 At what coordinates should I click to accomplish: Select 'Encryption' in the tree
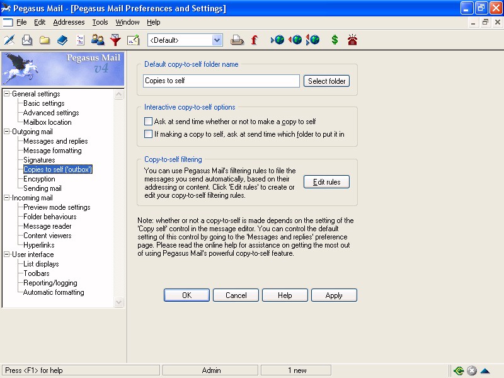tap(39, 179)
